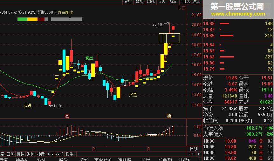The image size is (274, 161).
Task: Sort by the 换手% column header
Action: pyautogui.click(x=21, y=159)
